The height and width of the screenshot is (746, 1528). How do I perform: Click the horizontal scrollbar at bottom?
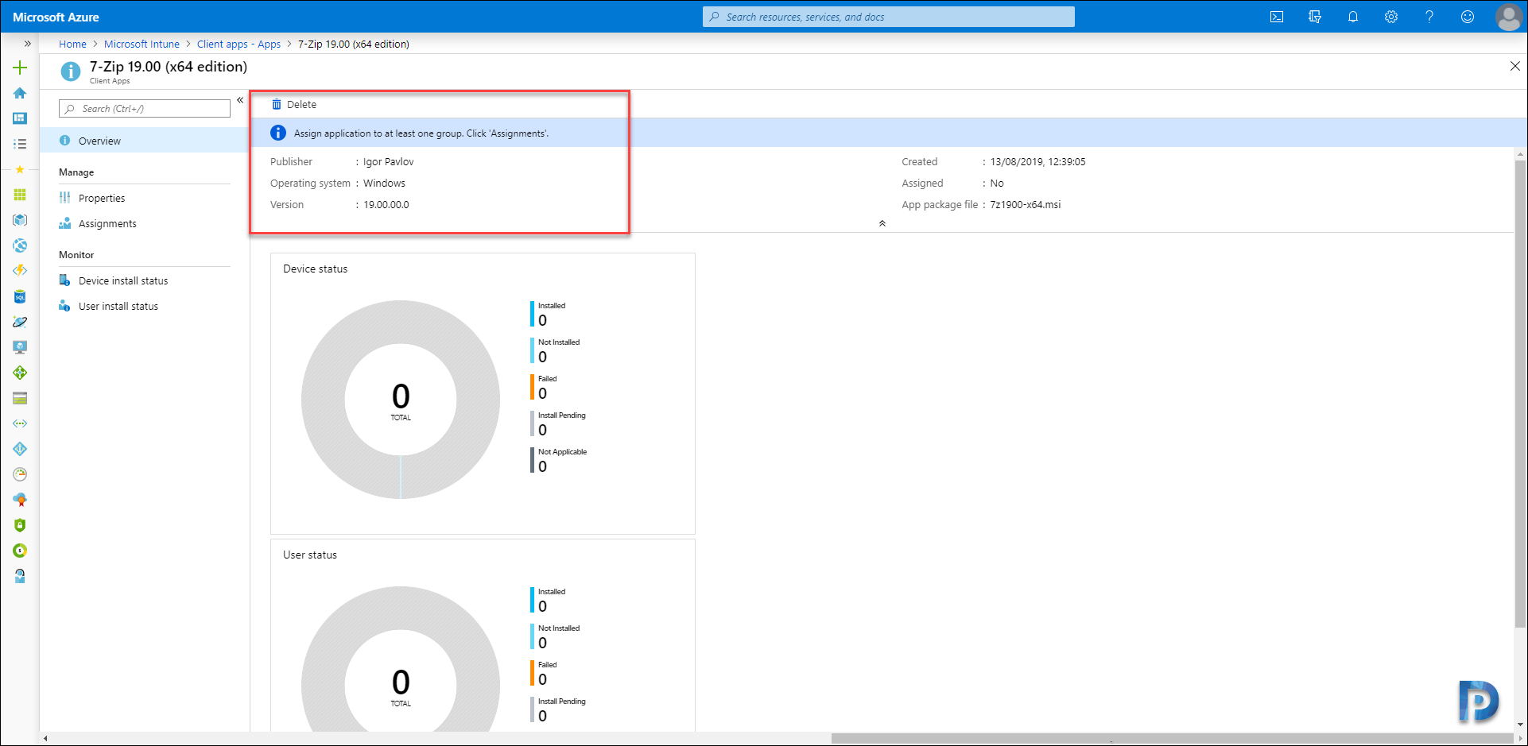tap(1174, 738)
